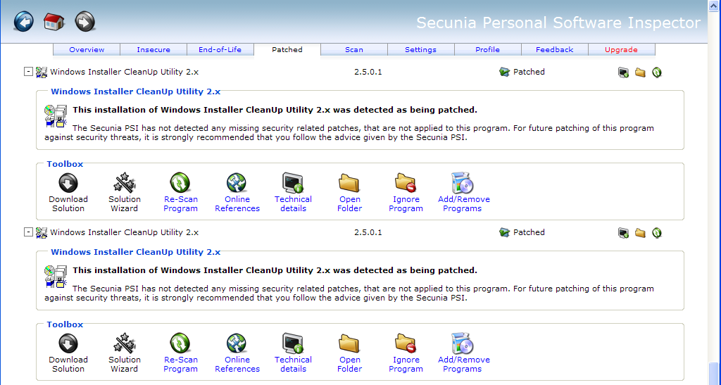Collapse the upper Windows Installer CleanUp Utility entry
The image size is (721, 385).
click(x=28, y=72)
